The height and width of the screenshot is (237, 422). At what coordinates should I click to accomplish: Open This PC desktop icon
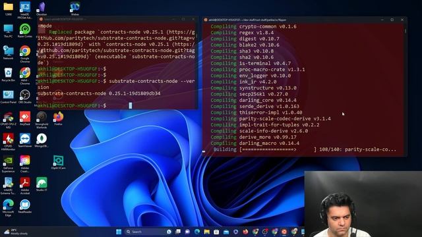tap(8, 31)
